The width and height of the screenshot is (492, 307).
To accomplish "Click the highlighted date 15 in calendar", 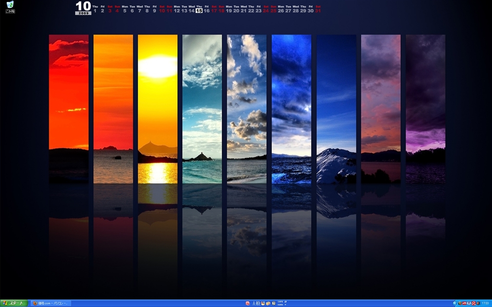I will coord(199,11).
